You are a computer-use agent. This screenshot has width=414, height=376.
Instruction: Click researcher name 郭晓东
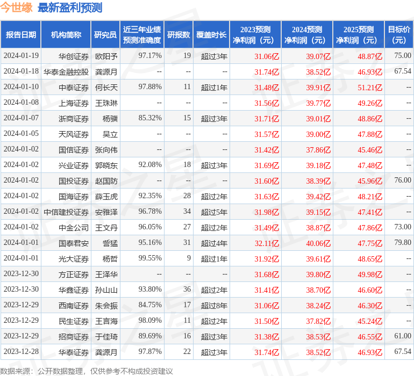coord(106,165)
